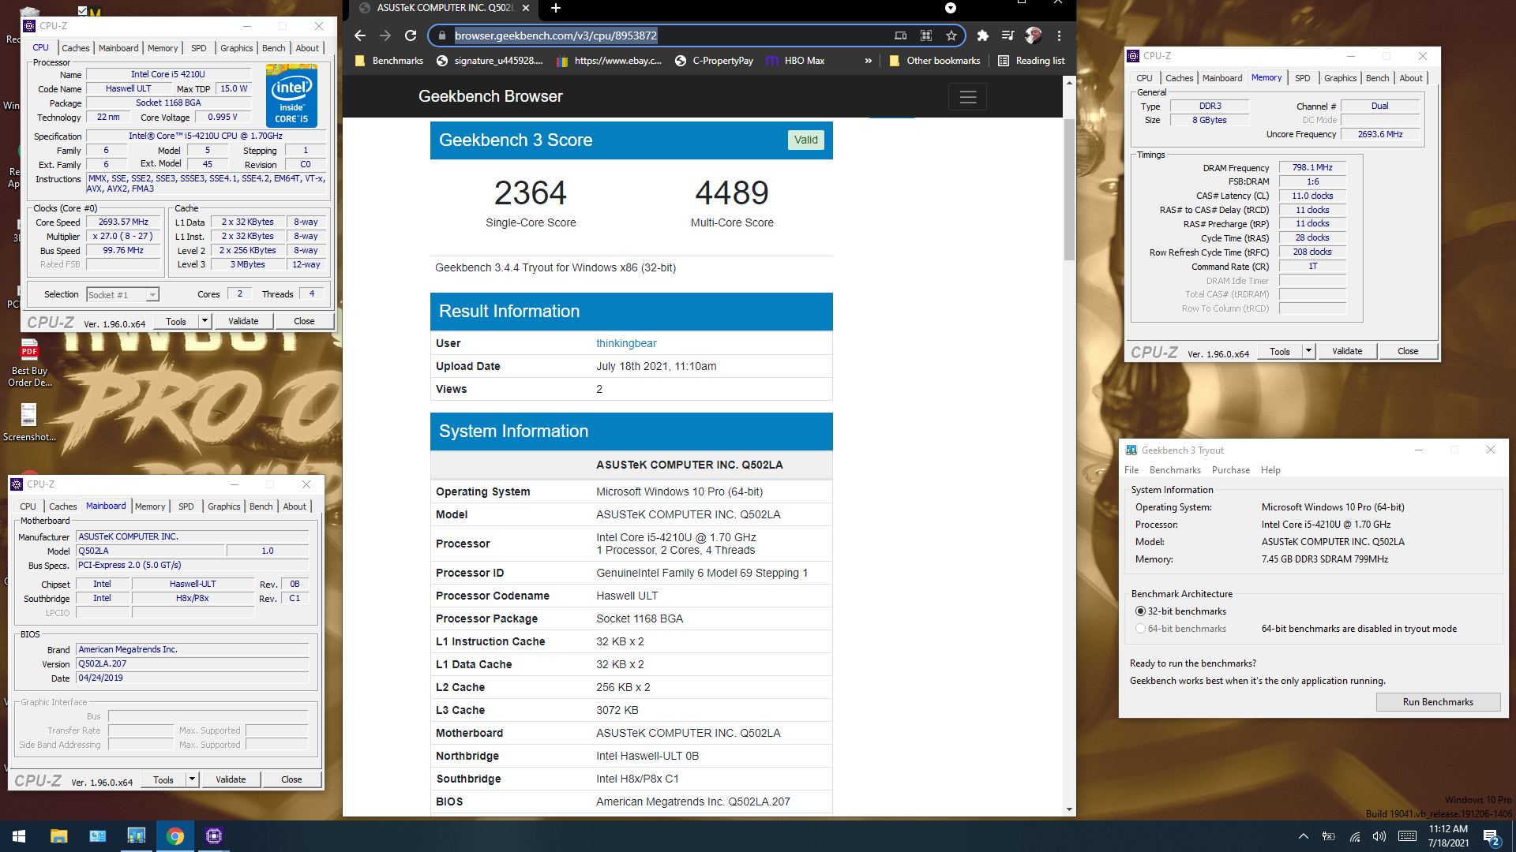This screenshot has height=852, width=1516.
Task: Go back in the Chrome browser
Action: click(x=360, y=35)
